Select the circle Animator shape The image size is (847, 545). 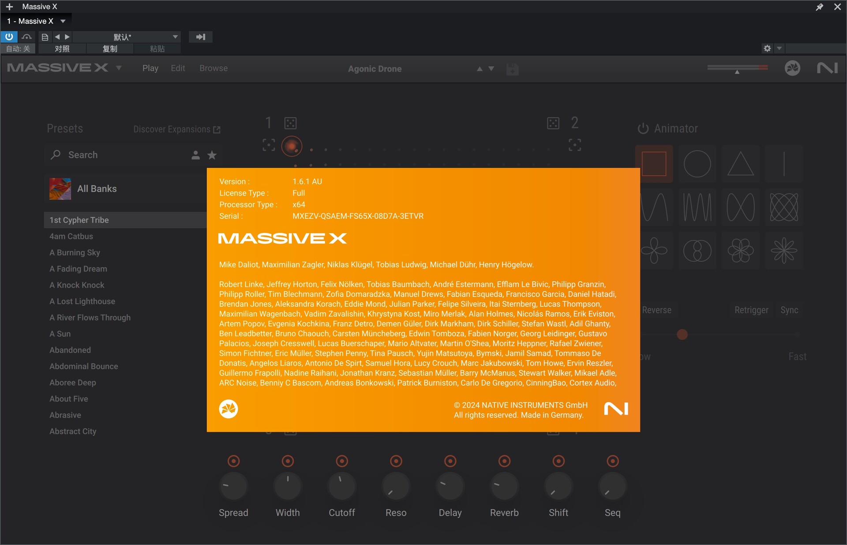(x=697, y=164)
